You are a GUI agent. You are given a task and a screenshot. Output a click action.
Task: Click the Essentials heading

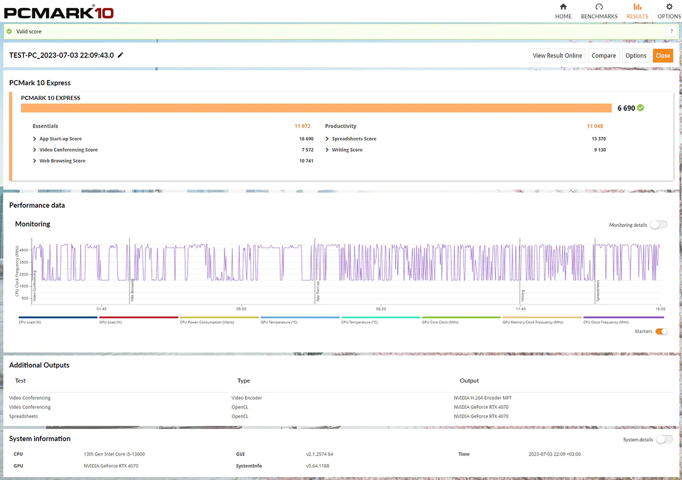[45, 126]
